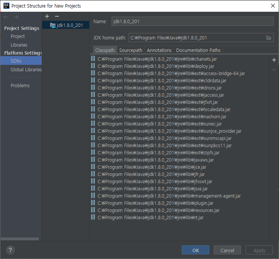Click the jar icon beside jsse.jar
The image size is (279, 259).
click(x=93, y=188)
